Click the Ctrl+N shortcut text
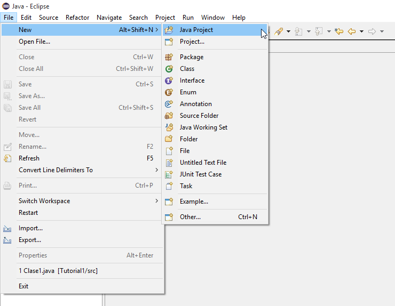Image resolution: width=395 pixels, height=306 pixels. tap(248, 217)
